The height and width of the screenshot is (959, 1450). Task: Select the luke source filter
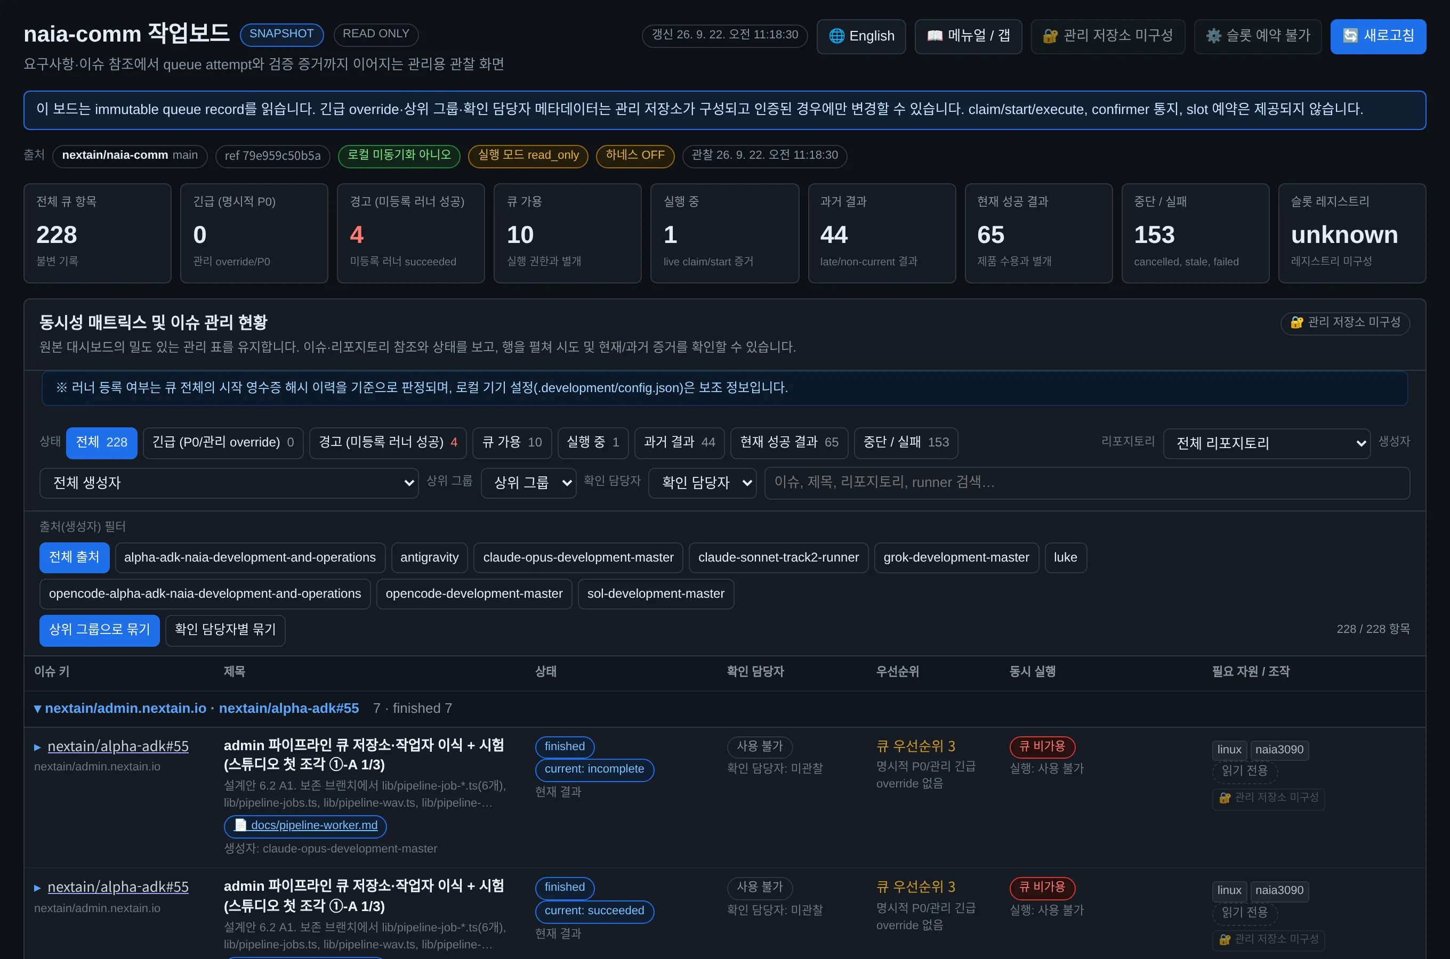[x=1066, y=558]
